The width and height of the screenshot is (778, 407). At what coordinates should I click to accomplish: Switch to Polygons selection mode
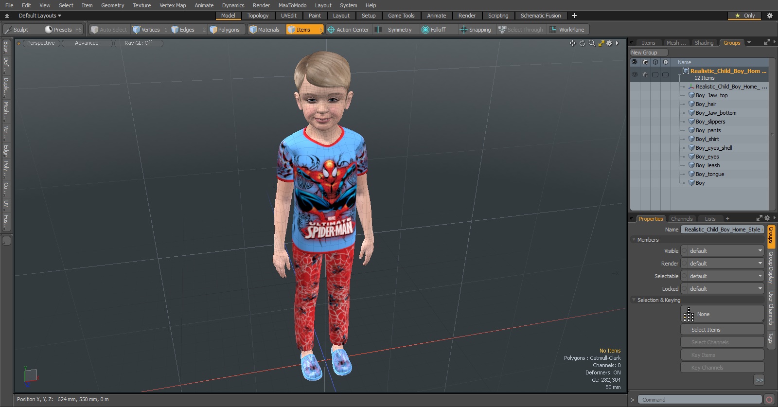(x=228, y=30)
